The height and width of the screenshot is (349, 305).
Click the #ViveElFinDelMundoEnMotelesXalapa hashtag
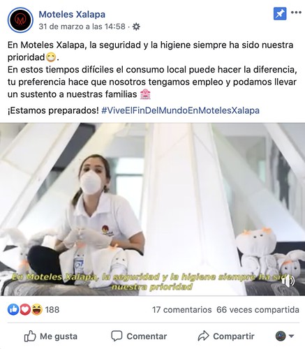(x=181, y=110)
